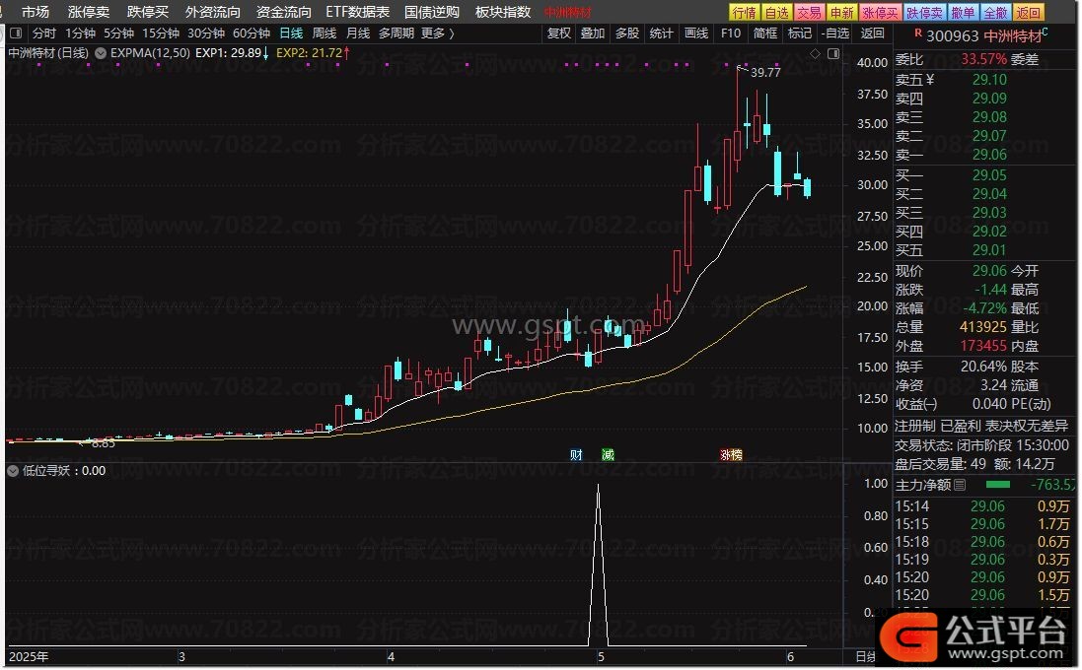Click the stock code 300963 中洲特材
Viewport: 1082px width, 670px height.
coord(984,35)
